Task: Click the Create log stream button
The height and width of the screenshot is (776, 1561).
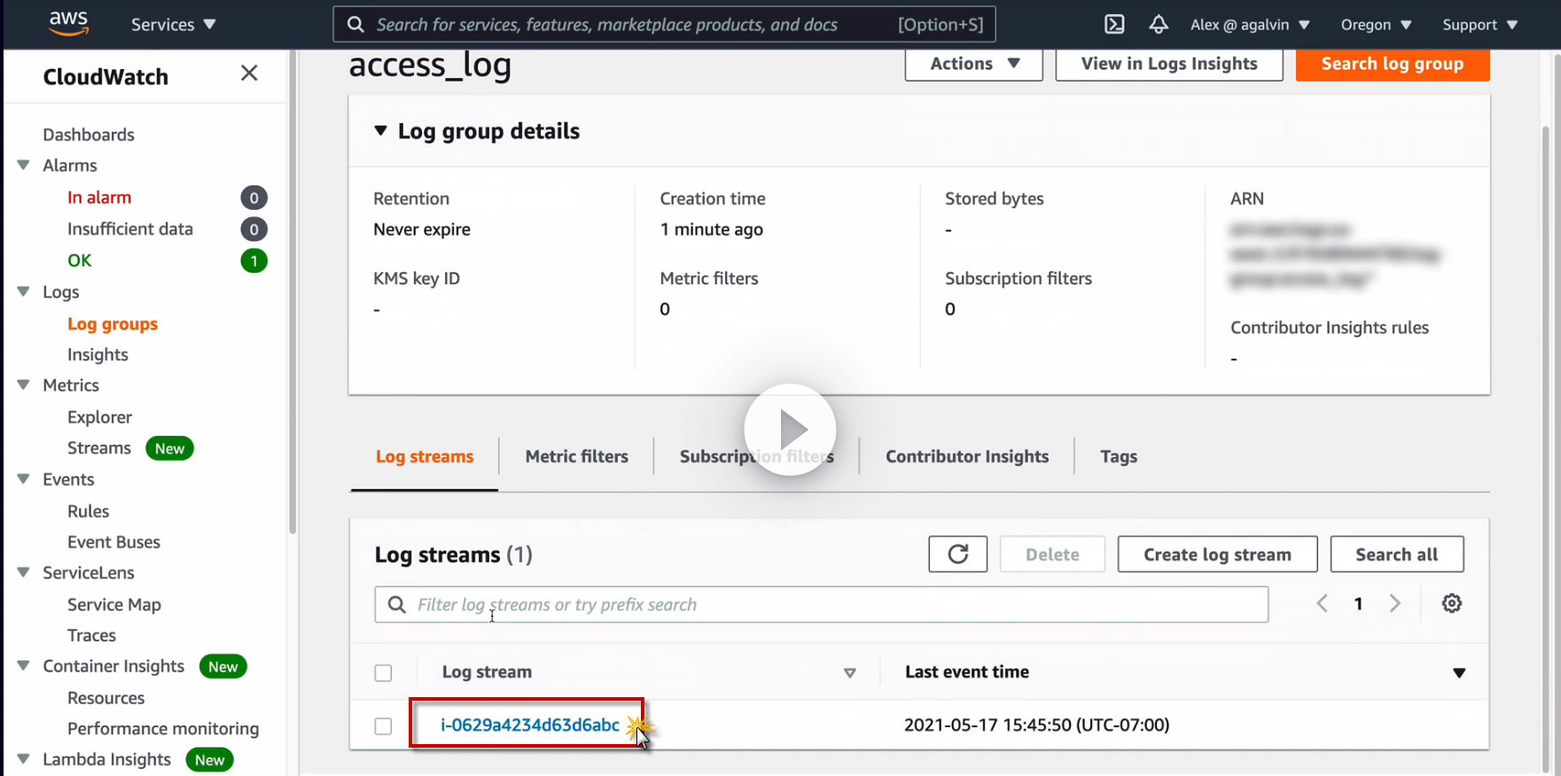Action: [1217, 555]
